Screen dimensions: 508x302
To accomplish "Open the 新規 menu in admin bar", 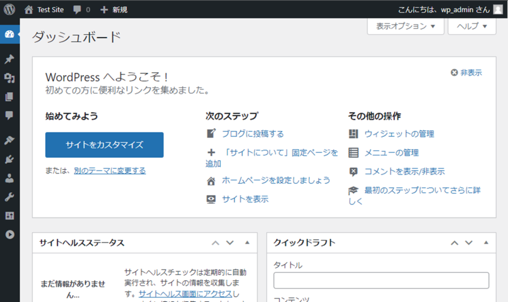I will pyautogui.click(x=114, y=9).
